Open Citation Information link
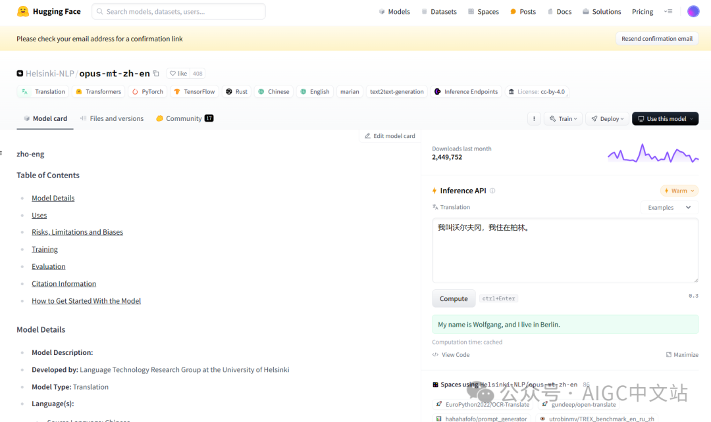711x422 pixels. [x=64, y=283]
